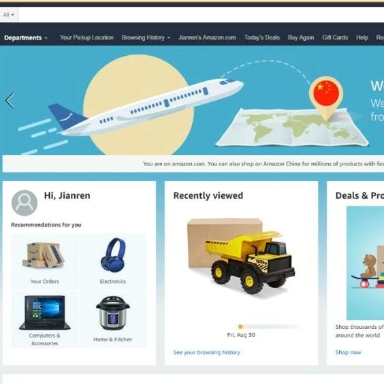Open Today's Deals page
384x384 pixels.
tap(262, 37)
